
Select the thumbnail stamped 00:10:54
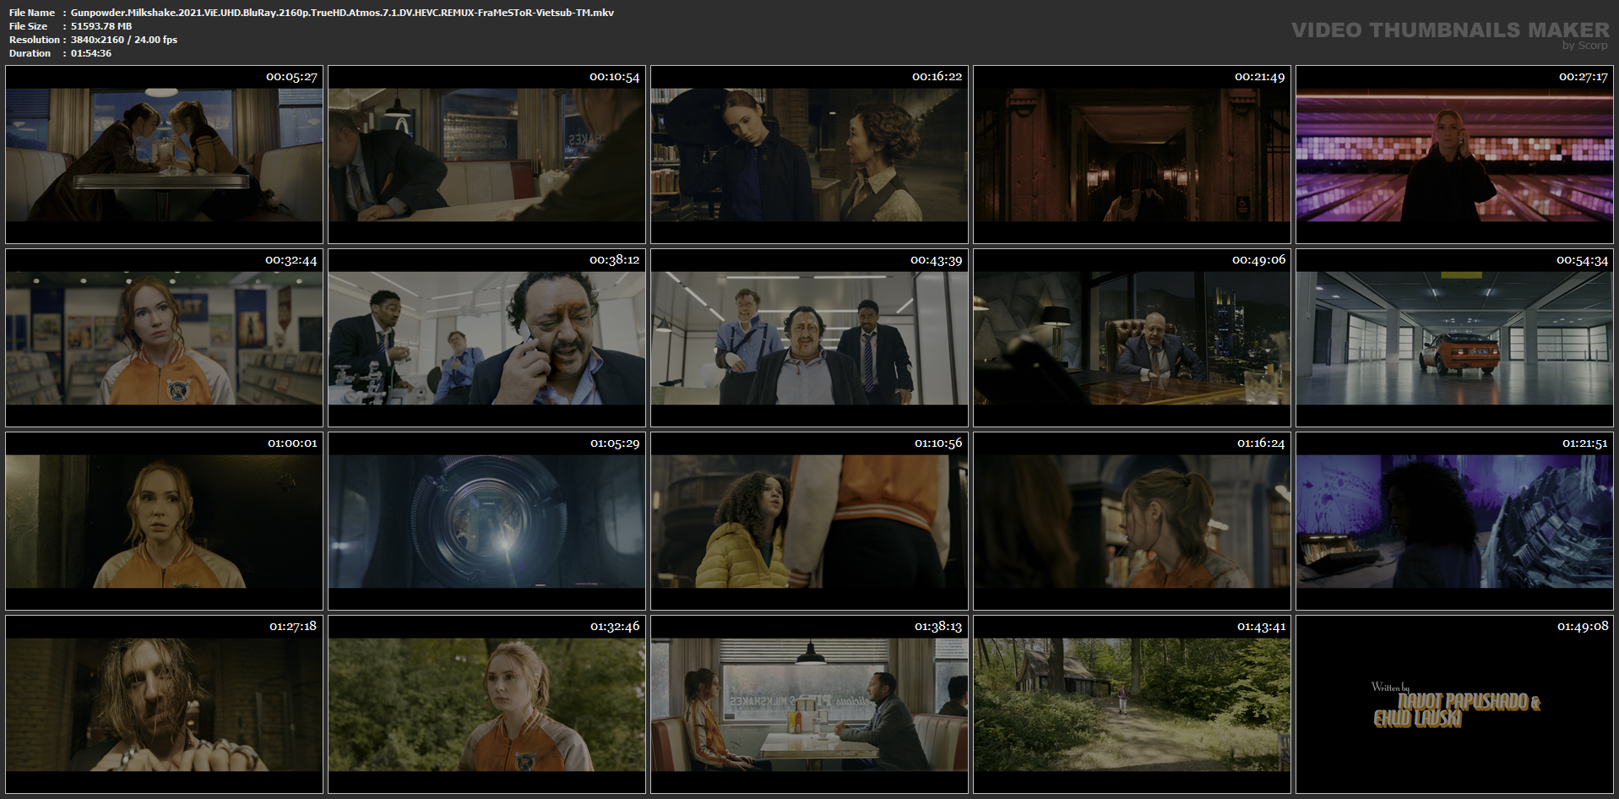coord(486,155)
